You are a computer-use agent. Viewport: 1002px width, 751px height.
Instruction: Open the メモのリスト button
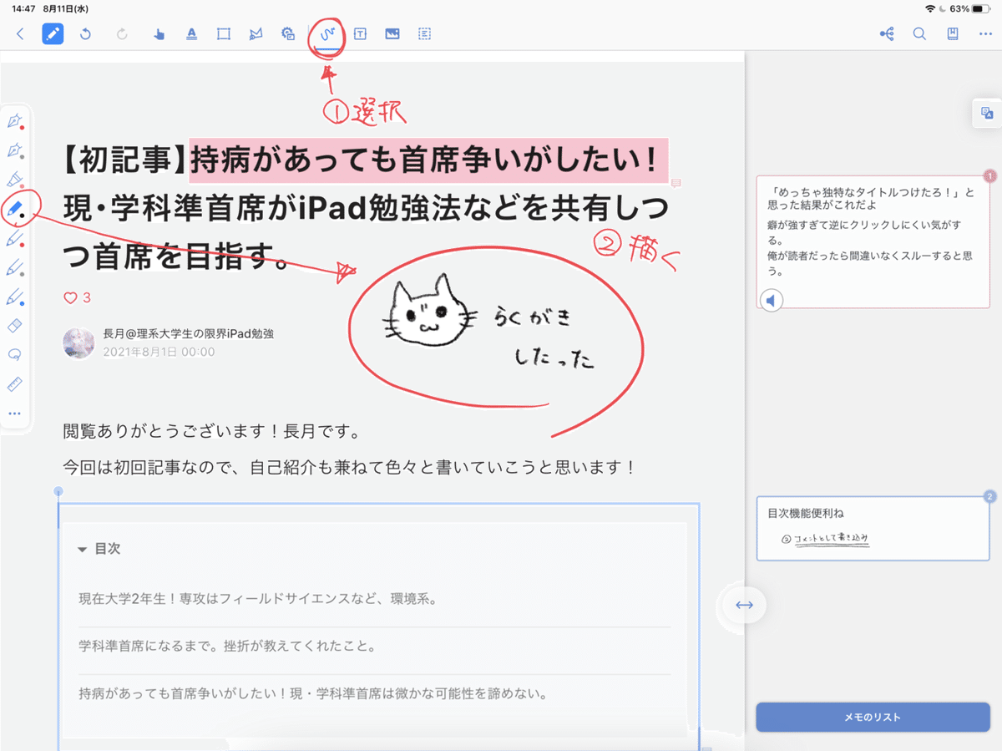[873, 717]
